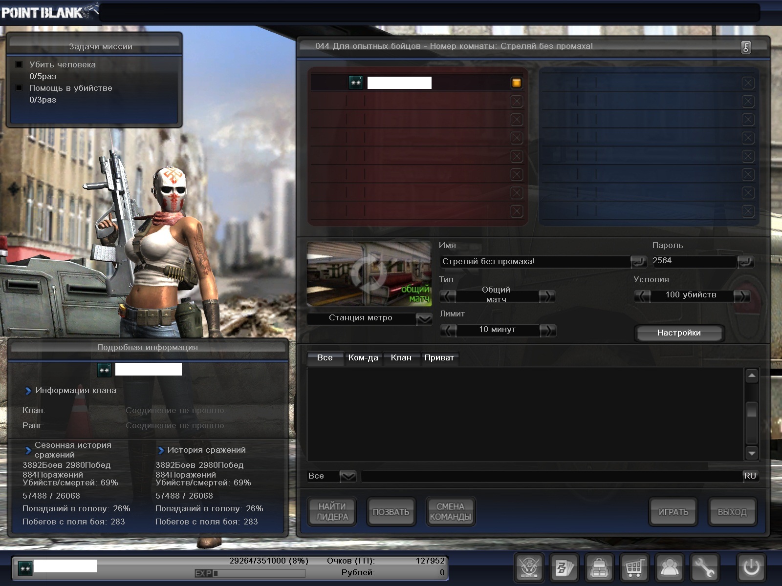The width and height of the screenshot is (782, 586).
Task: Open the clan emblem icon in bottom bar
Action: [529, 567]
